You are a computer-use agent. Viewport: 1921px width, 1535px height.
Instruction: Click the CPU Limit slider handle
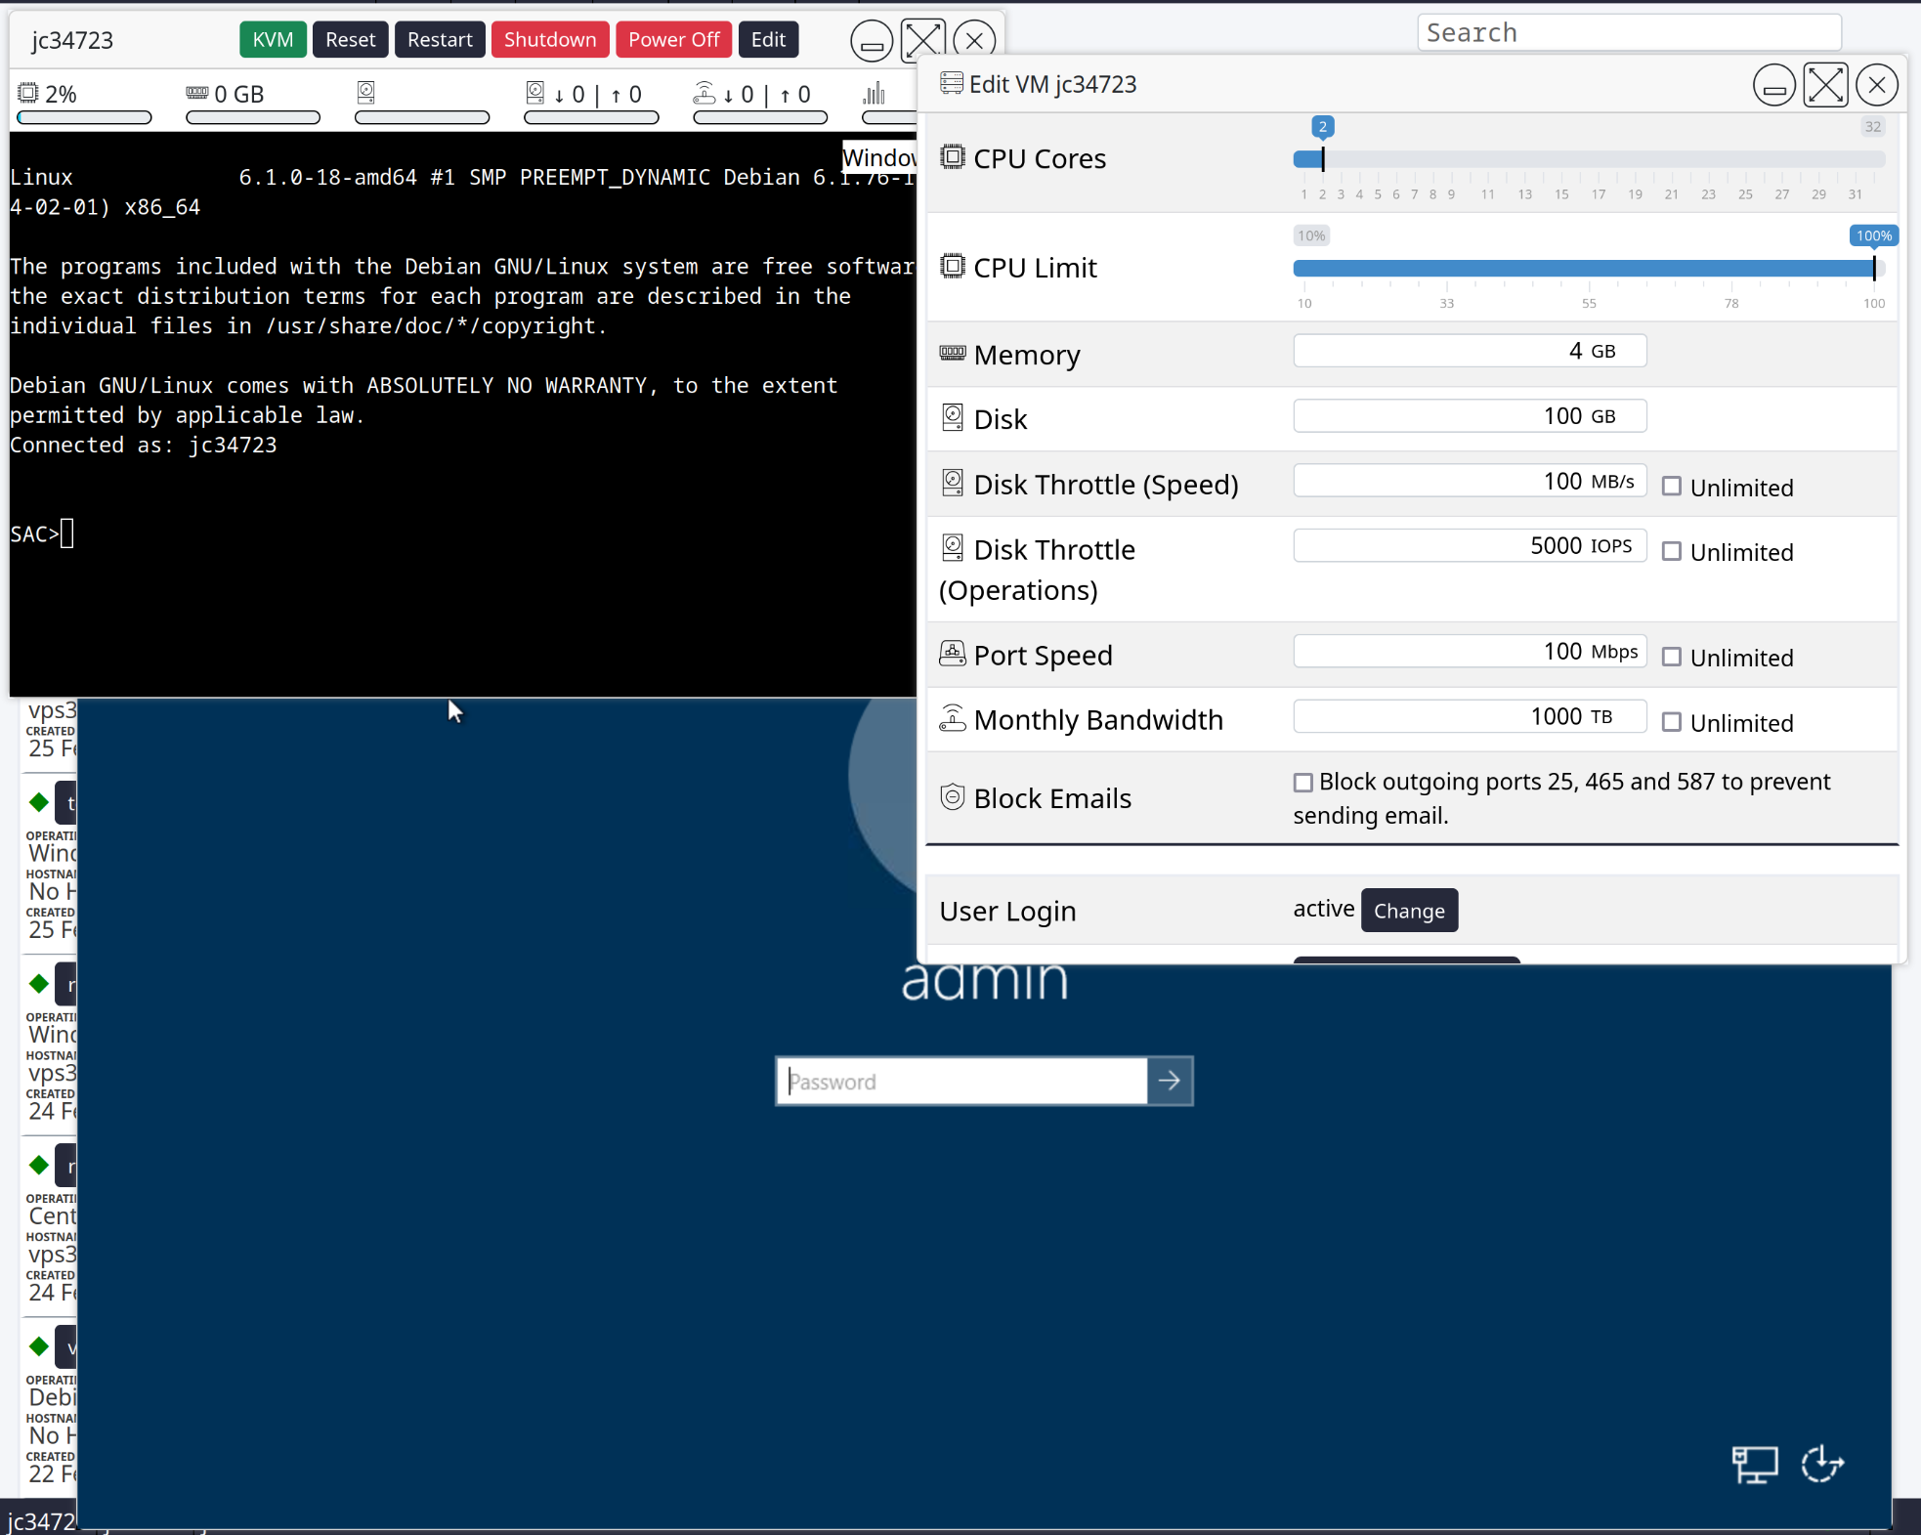pyautogui.click(x=1874, y=268)
